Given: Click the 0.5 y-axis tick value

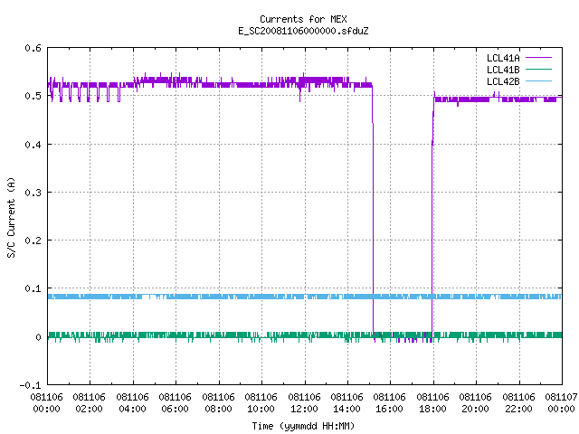Looking at the screenshot, I should [x=33, y=96].
